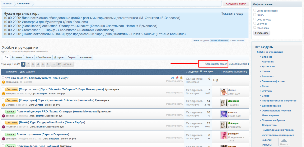Click the 'Отслеживать раздел' link

point(216,64)
